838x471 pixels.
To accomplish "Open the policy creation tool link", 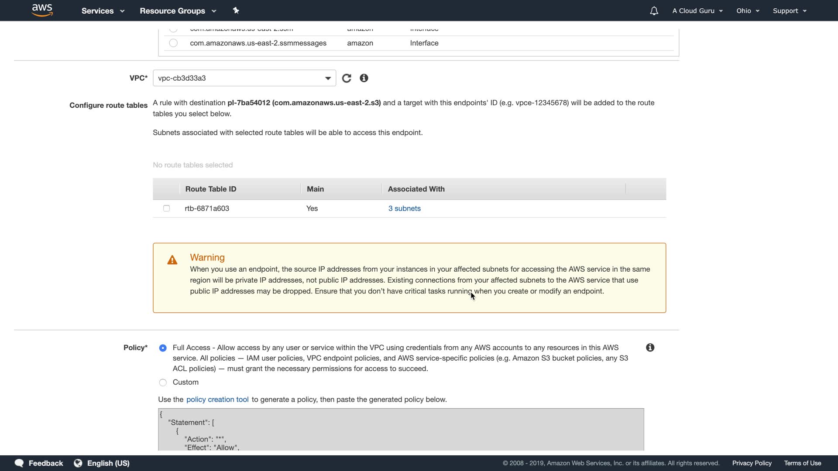I will (x=217, y=399).
